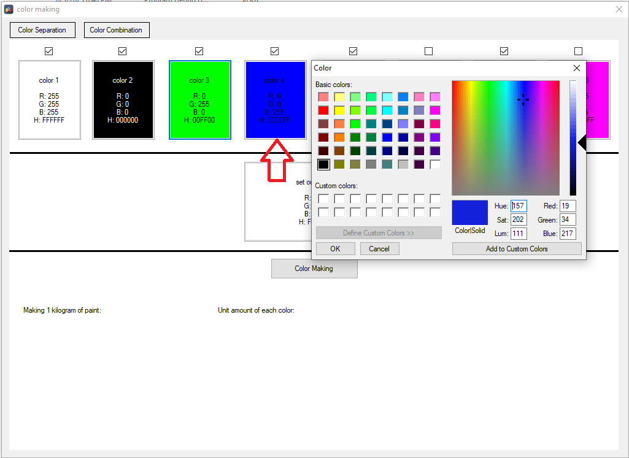The height and width of the screenshot is (458, 629).
Task: Select the green color 3 panel
Action: pos(199,100)
